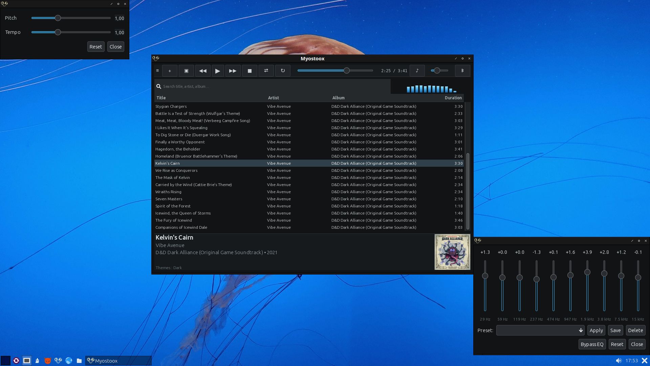Image resolution: width=650 pixels, height=366 pixels.
Task: Click the Dark Alliance album cover thumbnail
Action: [452, 252]
